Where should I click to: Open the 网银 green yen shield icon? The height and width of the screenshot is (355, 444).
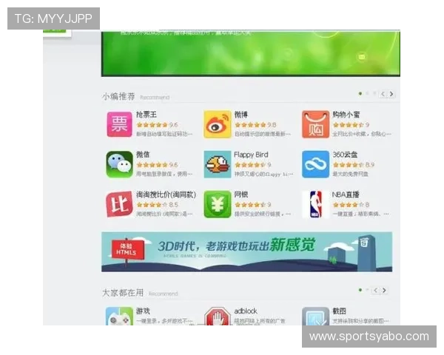point(217,204)
